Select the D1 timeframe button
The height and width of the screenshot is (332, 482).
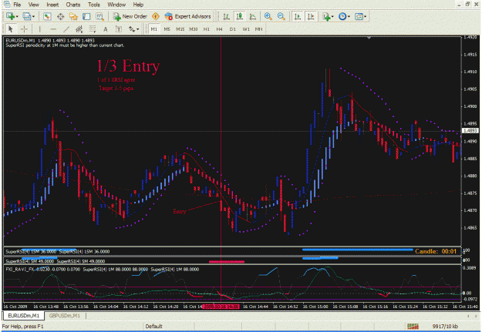(232, 29)
